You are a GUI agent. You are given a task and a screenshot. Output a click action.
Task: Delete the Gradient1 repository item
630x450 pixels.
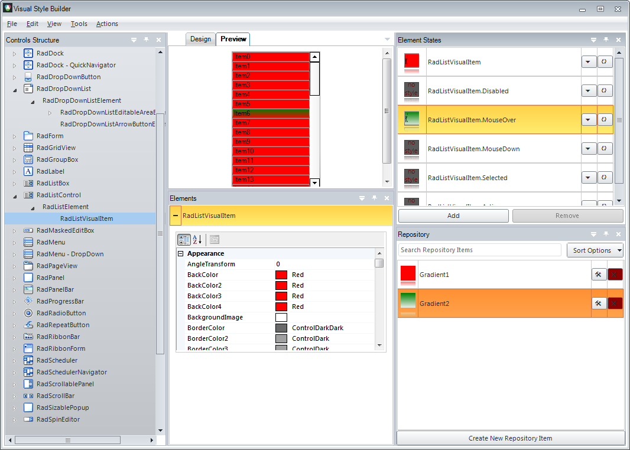coord(615,275)
